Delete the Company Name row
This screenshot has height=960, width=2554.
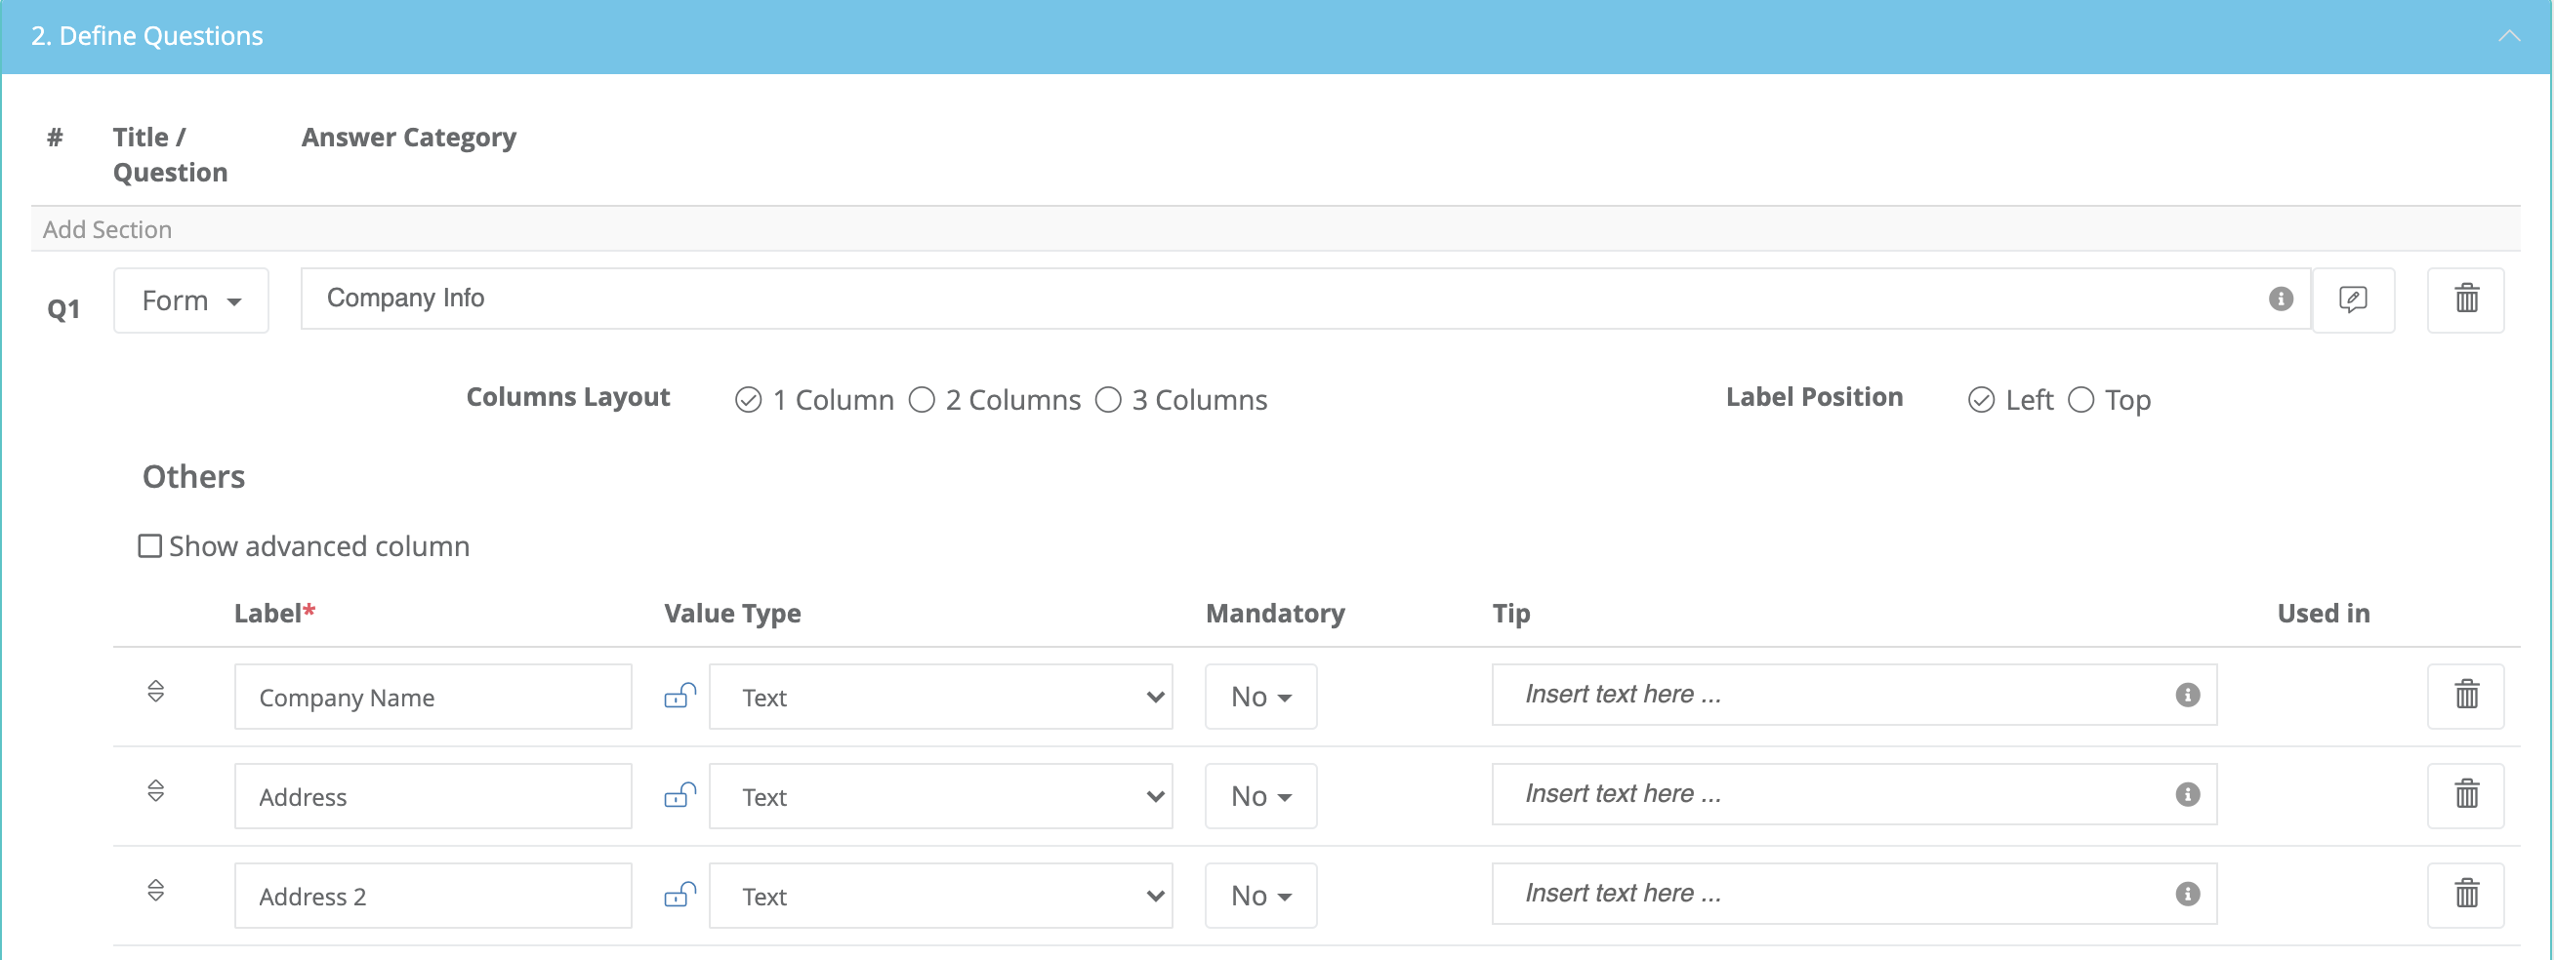pyautogui.click(x=2466, y=695)
